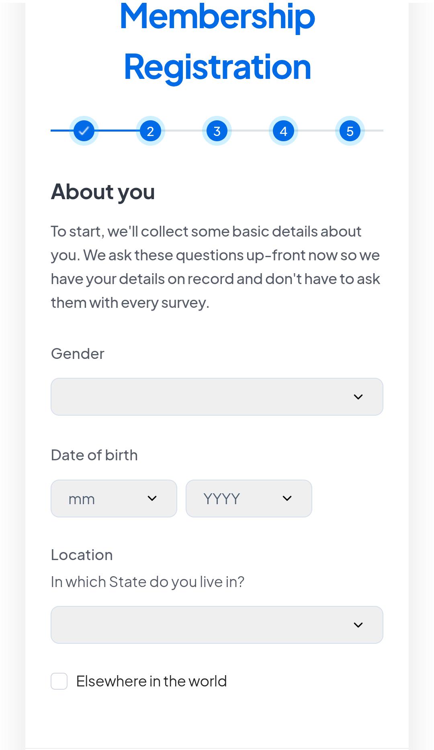This screenshot has width=434, height=750.
Task: Click the Elsewhere in the world label
Action: coord(151,681)
